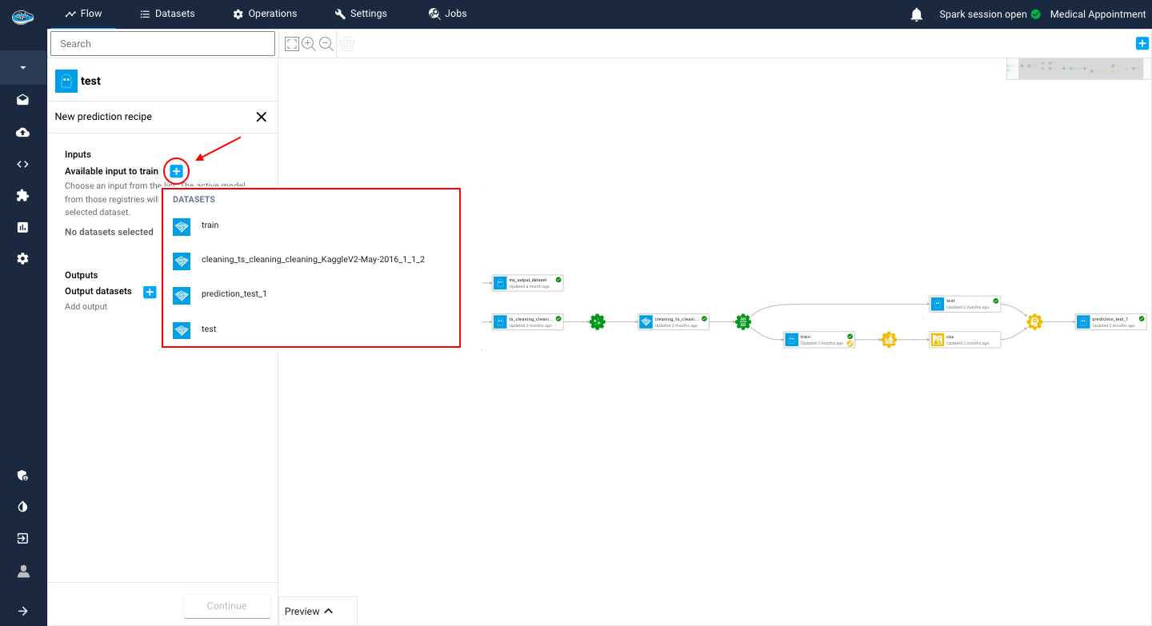This screenshot has width=1152, height=626.
Task: Close the New prediction recipe panel
Action: (x=261, y=117)
